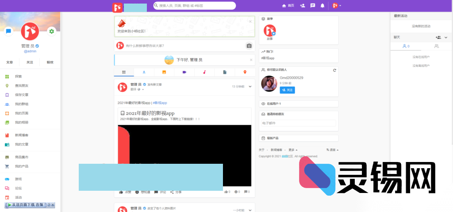Select 粉丝 tab under profile
The height and width of the screenshot is (212, 453).
[50, 62]
